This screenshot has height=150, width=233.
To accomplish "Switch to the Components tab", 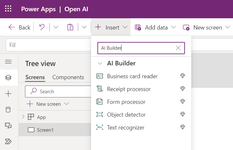I will 68,77.
